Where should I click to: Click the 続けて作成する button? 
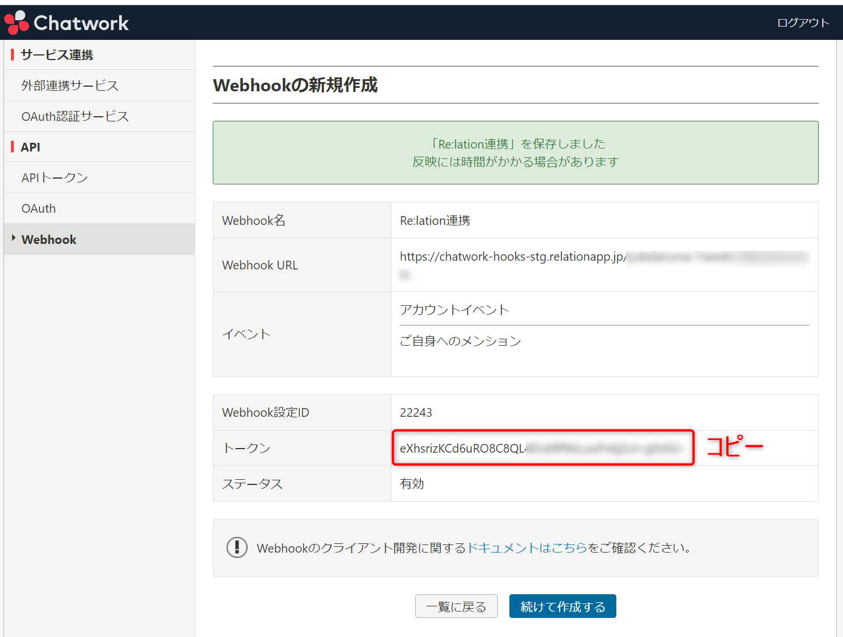pos(563,606)
